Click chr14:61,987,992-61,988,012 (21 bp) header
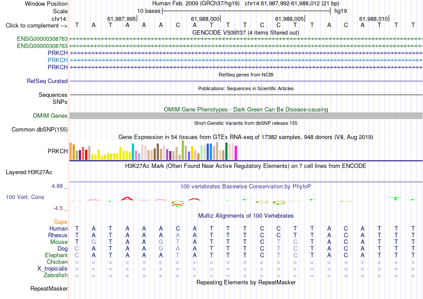This screenshot has height=299, width=423. 292,4
